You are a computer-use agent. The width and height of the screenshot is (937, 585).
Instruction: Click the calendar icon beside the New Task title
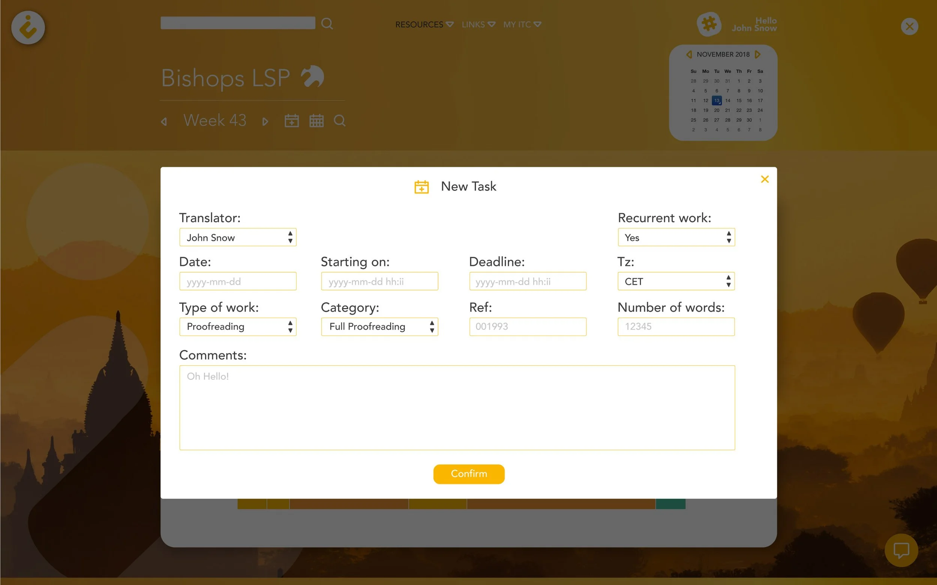point(421,187)
